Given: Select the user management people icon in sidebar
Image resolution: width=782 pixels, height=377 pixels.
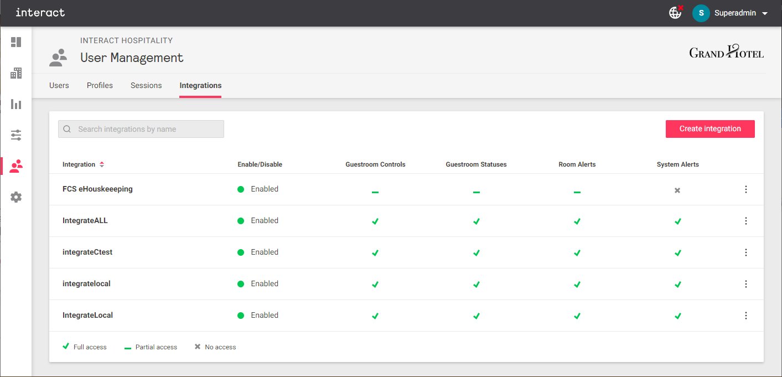Looking at the screenshot, I should point(16,166).
